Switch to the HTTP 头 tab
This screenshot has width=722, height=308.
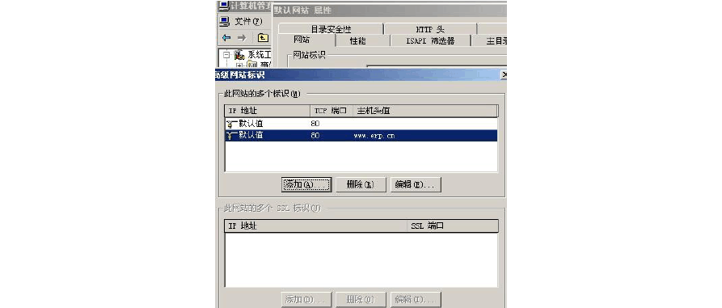(430, 29)
